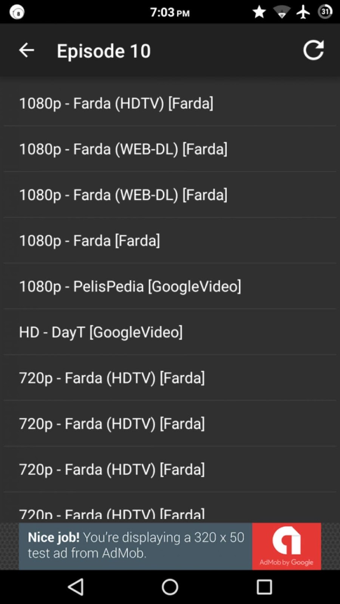Tap the Episode 10 title text
340x604 pixels.
click(x=104, y=50)
